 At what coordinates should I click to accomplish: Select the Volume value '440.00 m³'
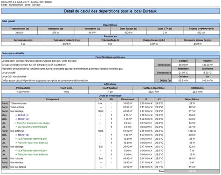(207, 65)
